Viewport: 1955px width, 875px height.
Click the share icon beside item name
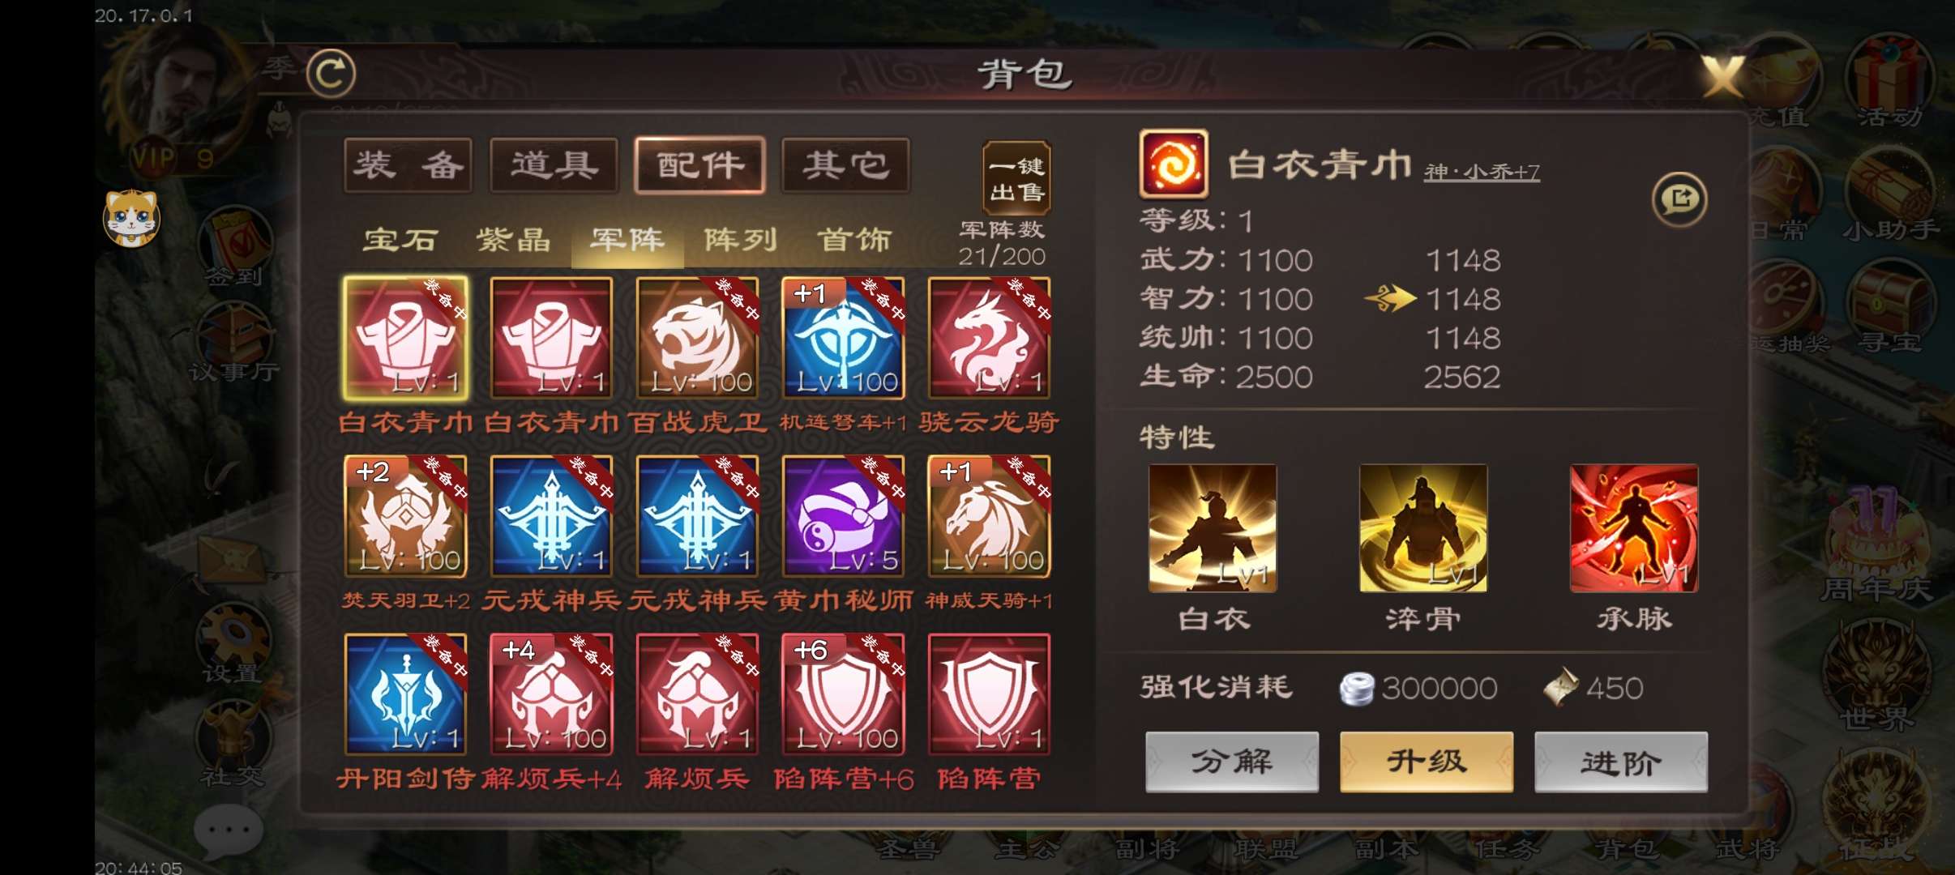click(1679, 199)
